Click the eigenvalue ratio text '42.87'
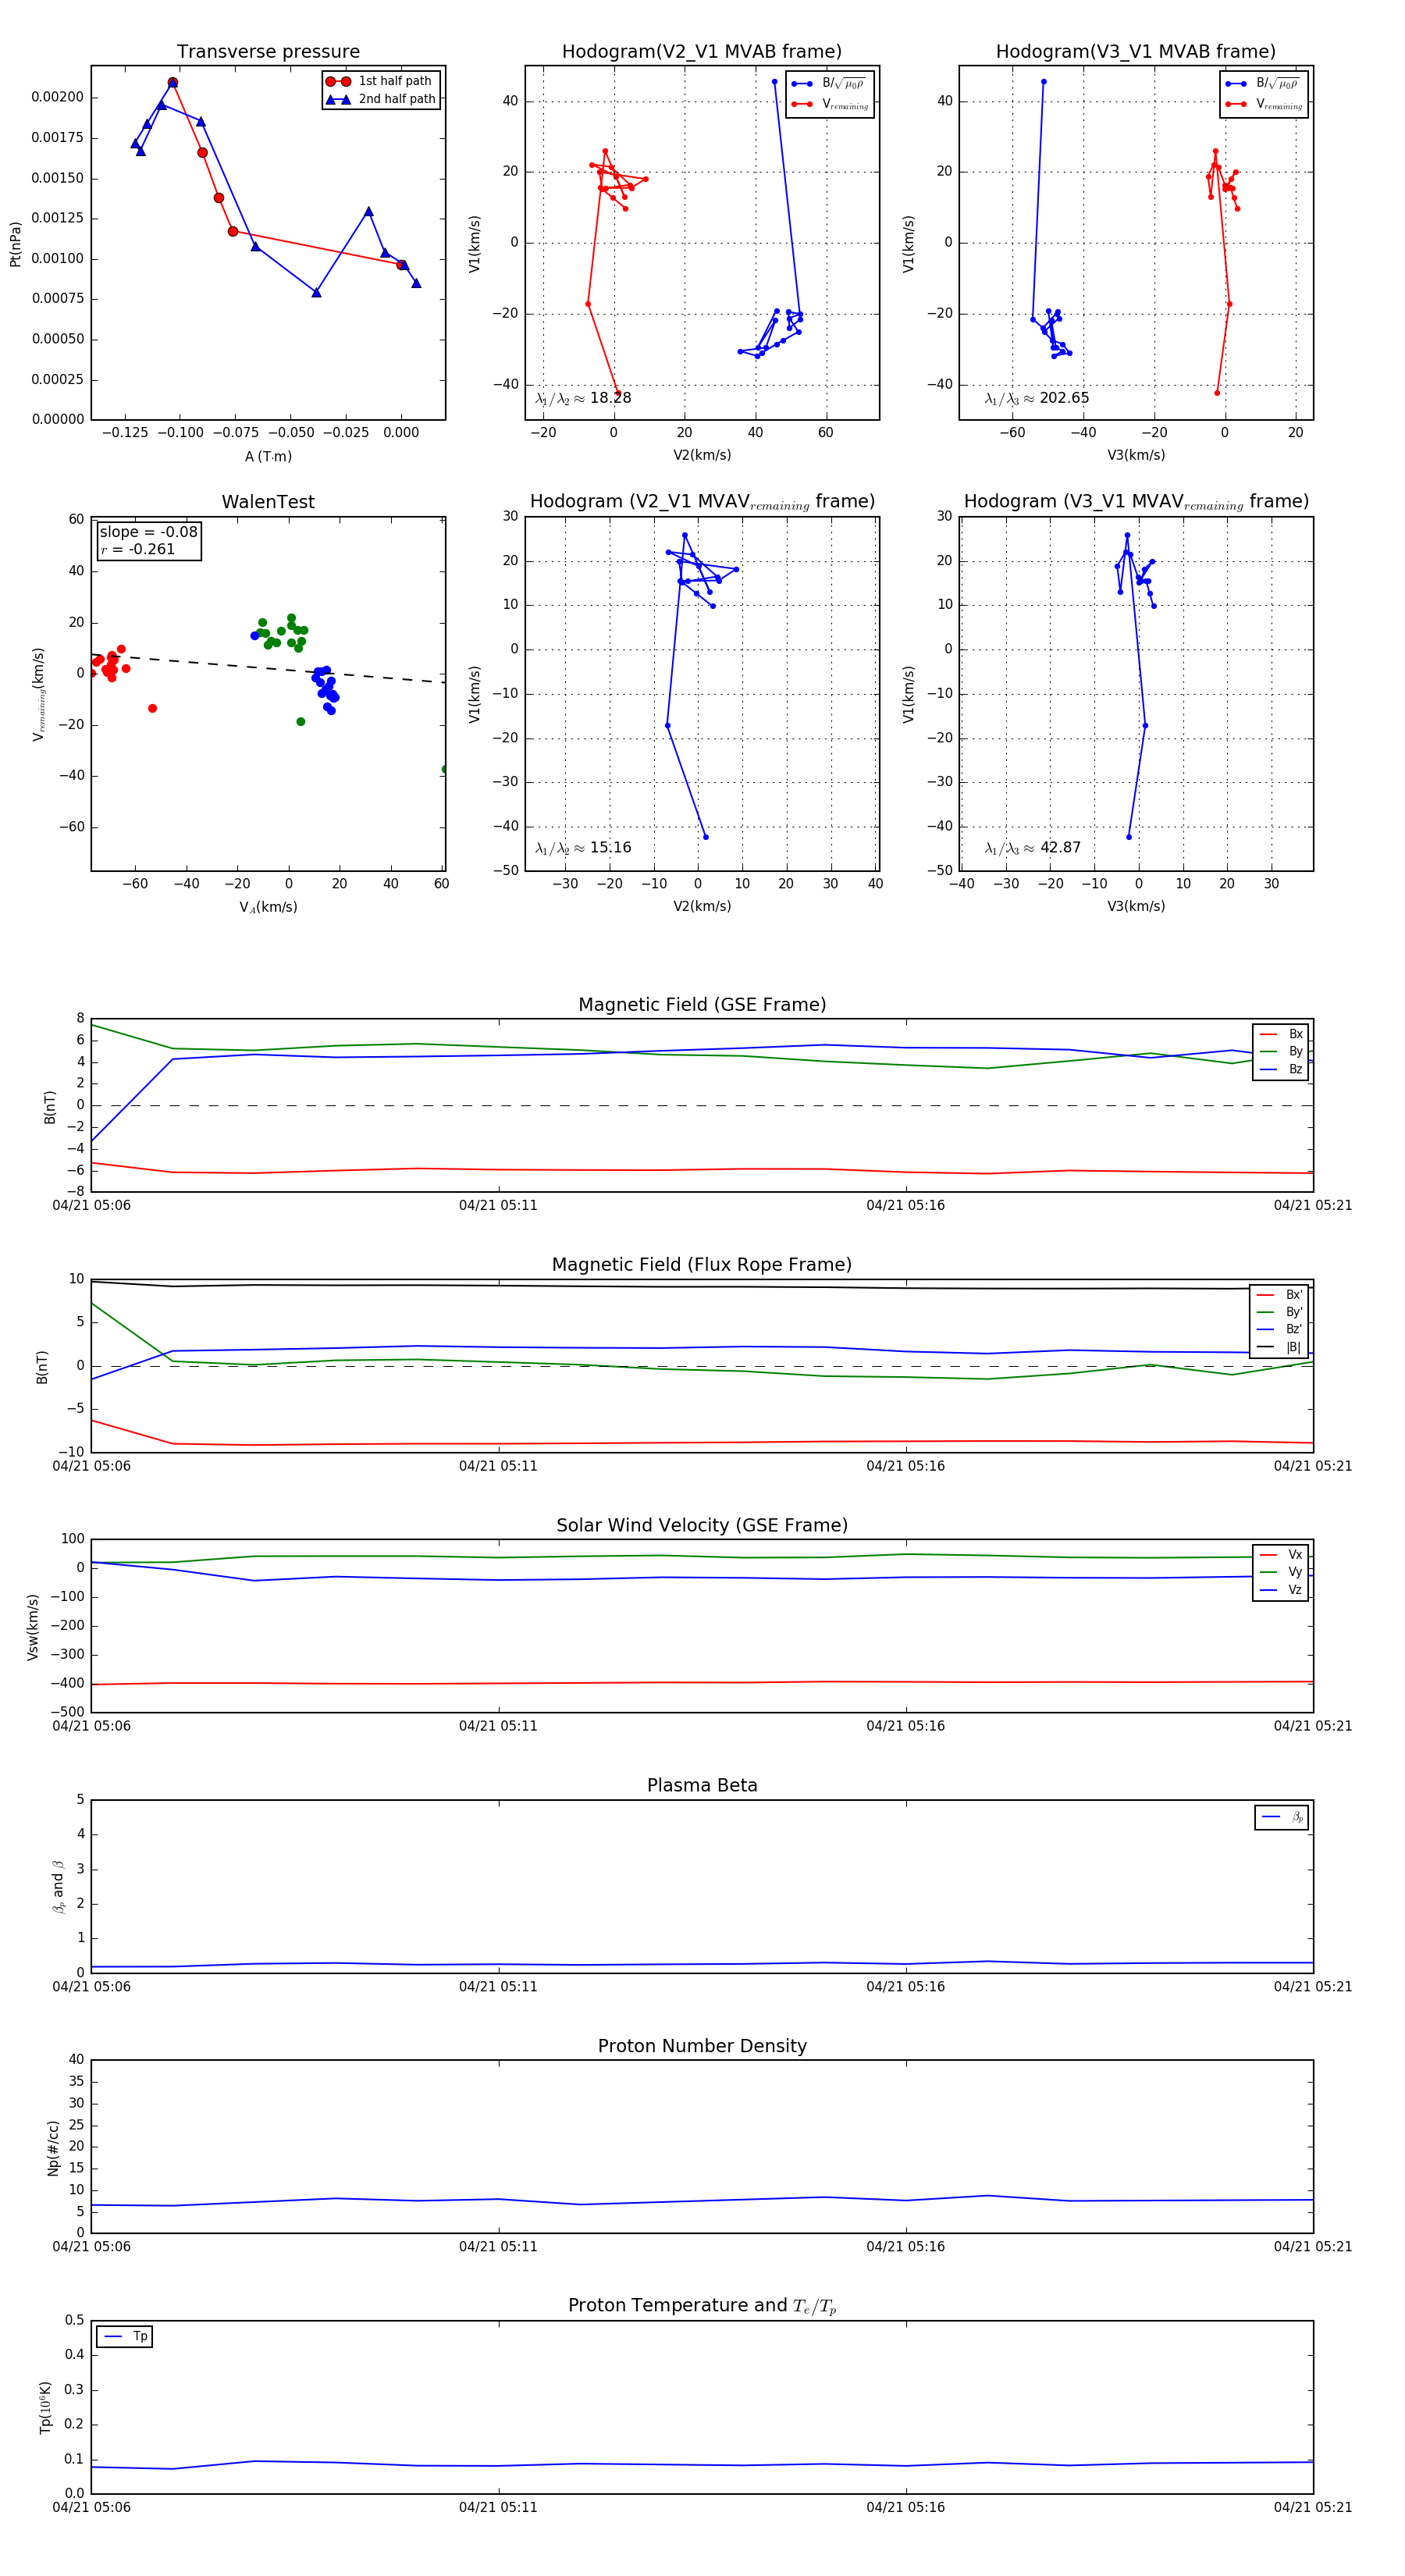Viewport: 1405px width, 2576px height. (x=1060, y=848)
